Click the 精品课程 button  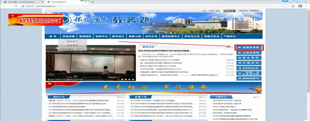click(x=249, y=58)
